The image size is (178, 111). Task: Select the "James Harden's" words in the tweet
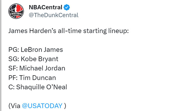tap(32, 31)
